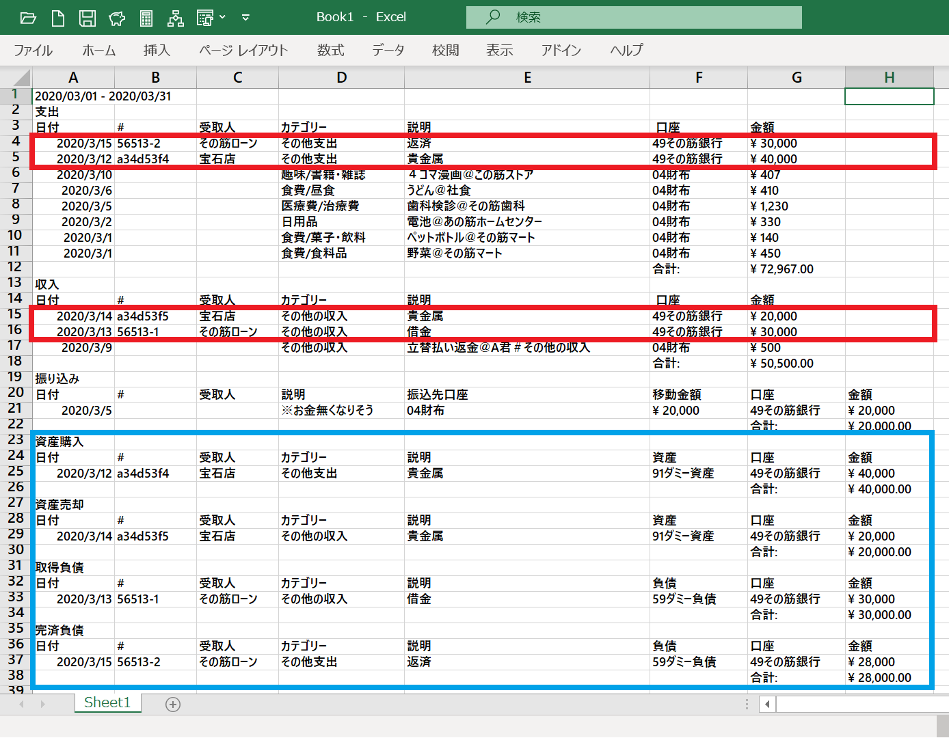Viewport: 949px width, 738px height.
Task: Click the Save floppy disk icon
Action: (88, 18)
